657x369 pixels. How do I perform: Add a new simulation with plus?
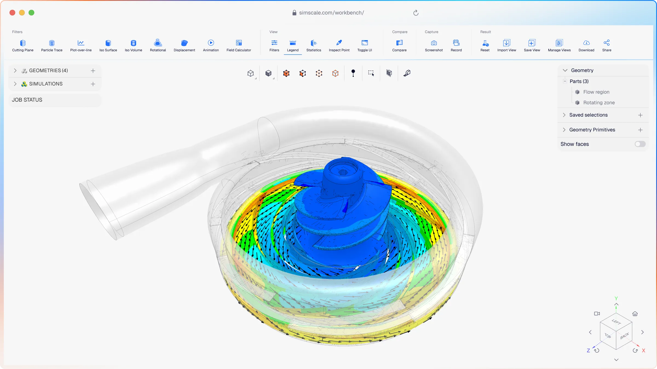93,84
